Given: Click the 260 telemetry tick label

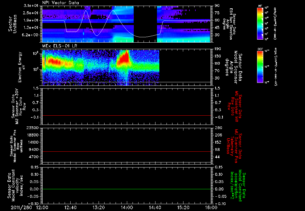Looking at the screenshot, I should coord(218,128).
